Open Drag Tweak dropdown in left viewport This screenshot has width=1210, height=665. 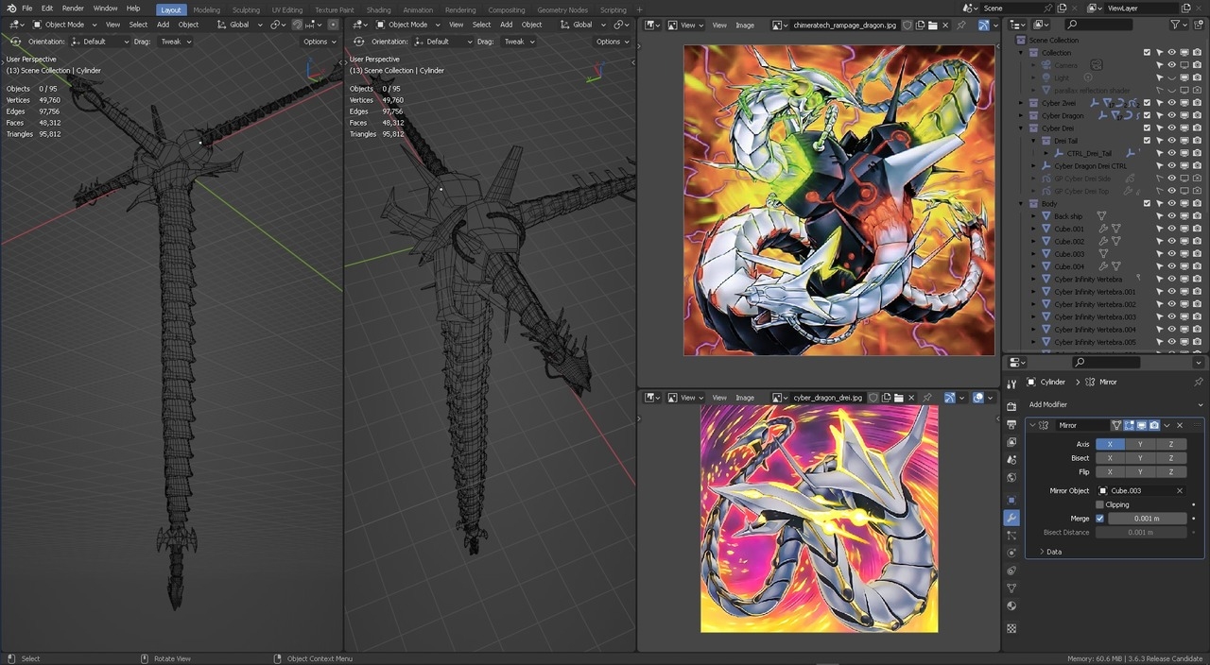(x=175, y=42)
